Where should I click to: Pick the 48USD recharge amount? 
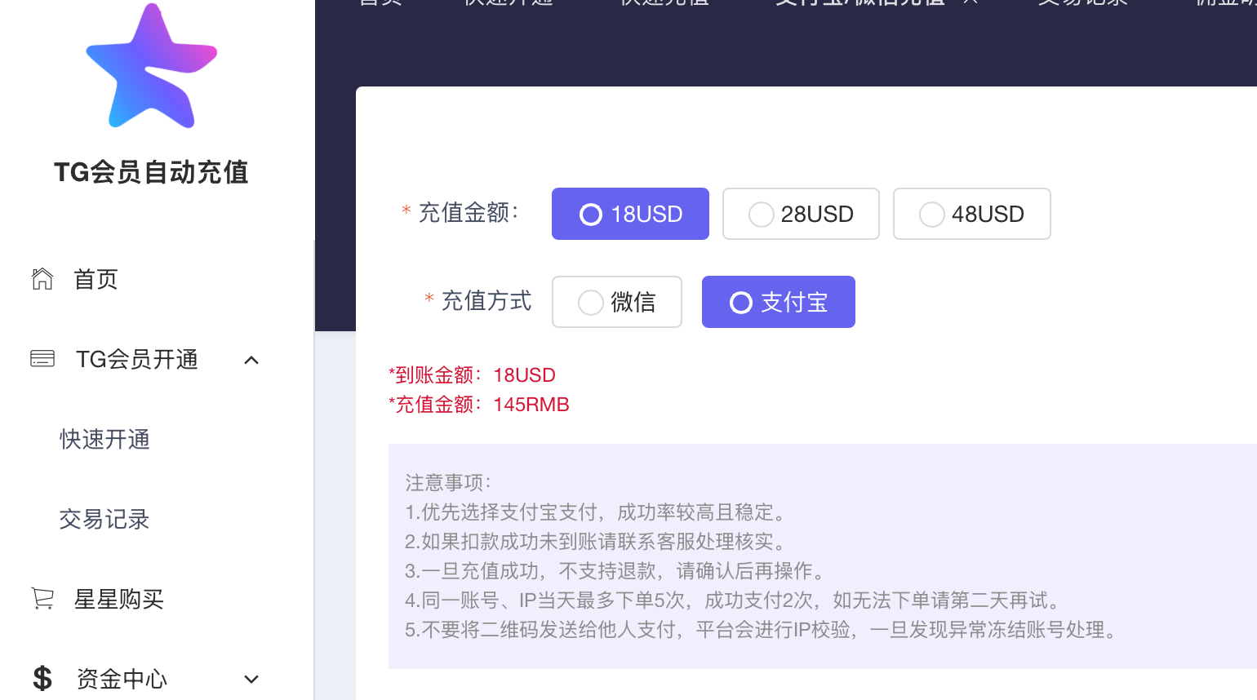coord(971,214)
